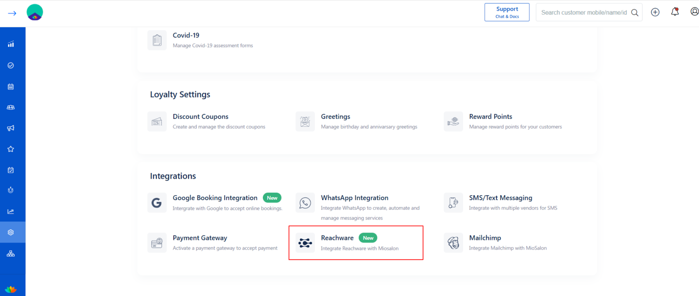The height and width of the screenshot is (296, 699).
Task: Click 'Activate a payment gateway' description
Action: (225, 248)
